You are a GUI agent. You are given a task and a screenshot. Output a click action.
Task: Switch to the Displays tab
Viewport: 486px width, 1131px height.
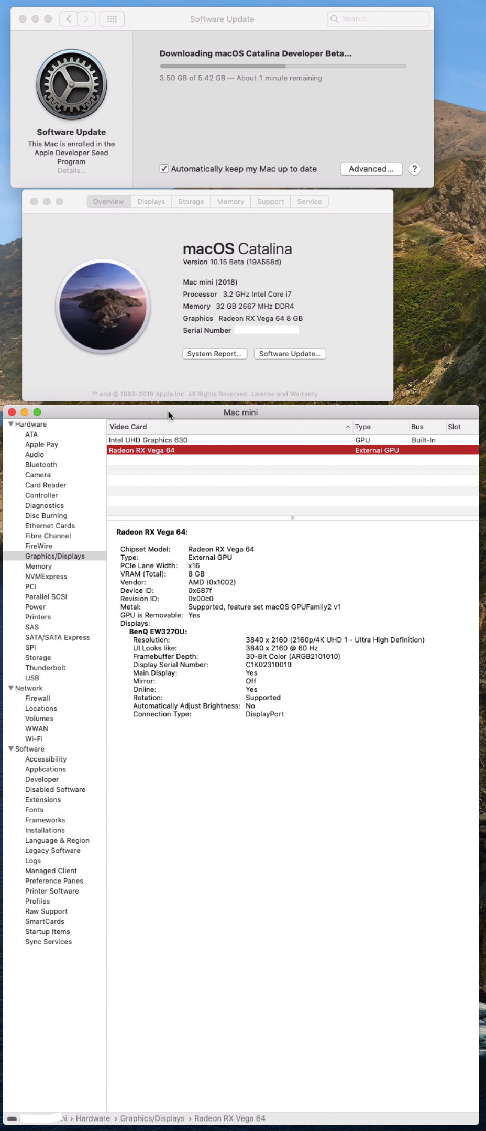coord(151,202)
